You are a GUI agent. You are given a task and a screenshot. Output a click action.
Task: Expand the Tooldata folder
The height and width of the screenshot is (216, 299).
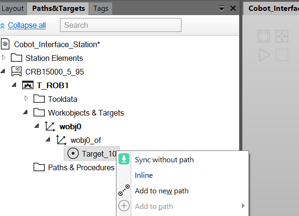[x=26, y=99]
